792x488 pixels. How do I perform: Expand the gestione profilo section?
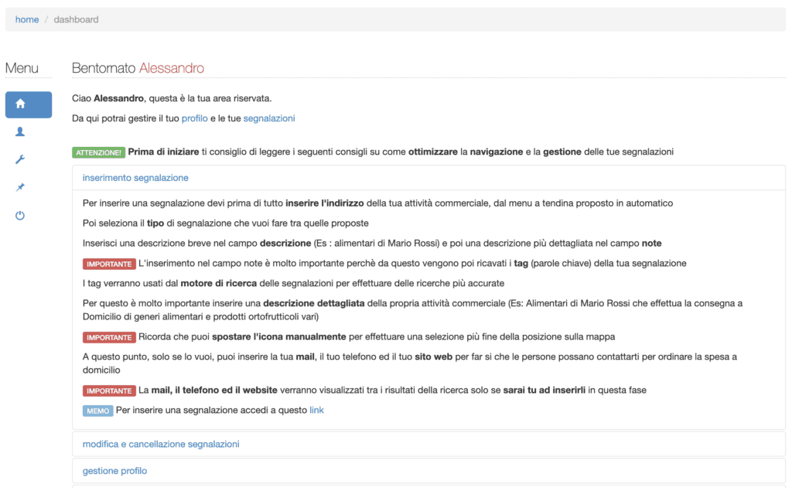pos(114,470)
